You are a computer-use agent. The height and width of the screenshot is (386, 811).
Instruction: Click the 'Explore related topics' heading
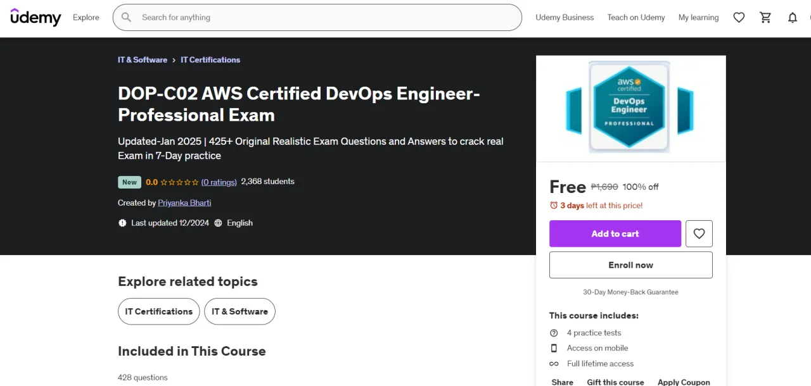pyautogui.click(x=188, y=282)
